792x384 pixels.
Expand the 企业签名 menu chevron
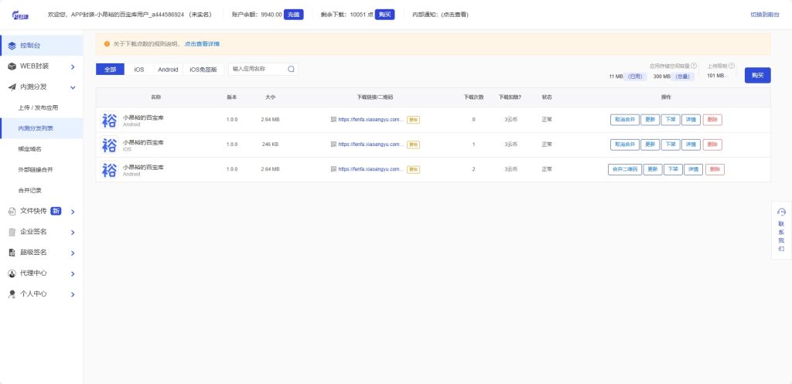coord(73,233)
